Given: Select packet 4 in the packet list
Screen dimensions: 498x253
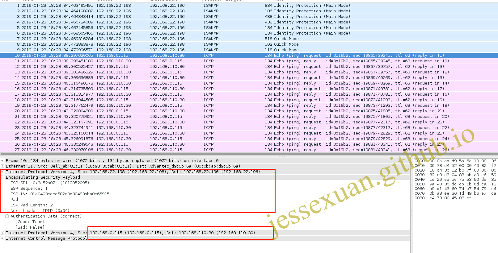Looking at the screenshot, I should coord(249,22).
